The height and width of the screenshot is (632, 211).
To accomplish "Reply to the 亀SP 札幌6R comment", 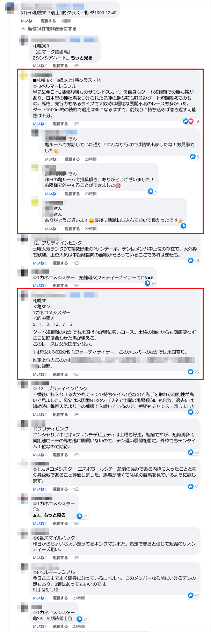I will [x=60, y=374].
